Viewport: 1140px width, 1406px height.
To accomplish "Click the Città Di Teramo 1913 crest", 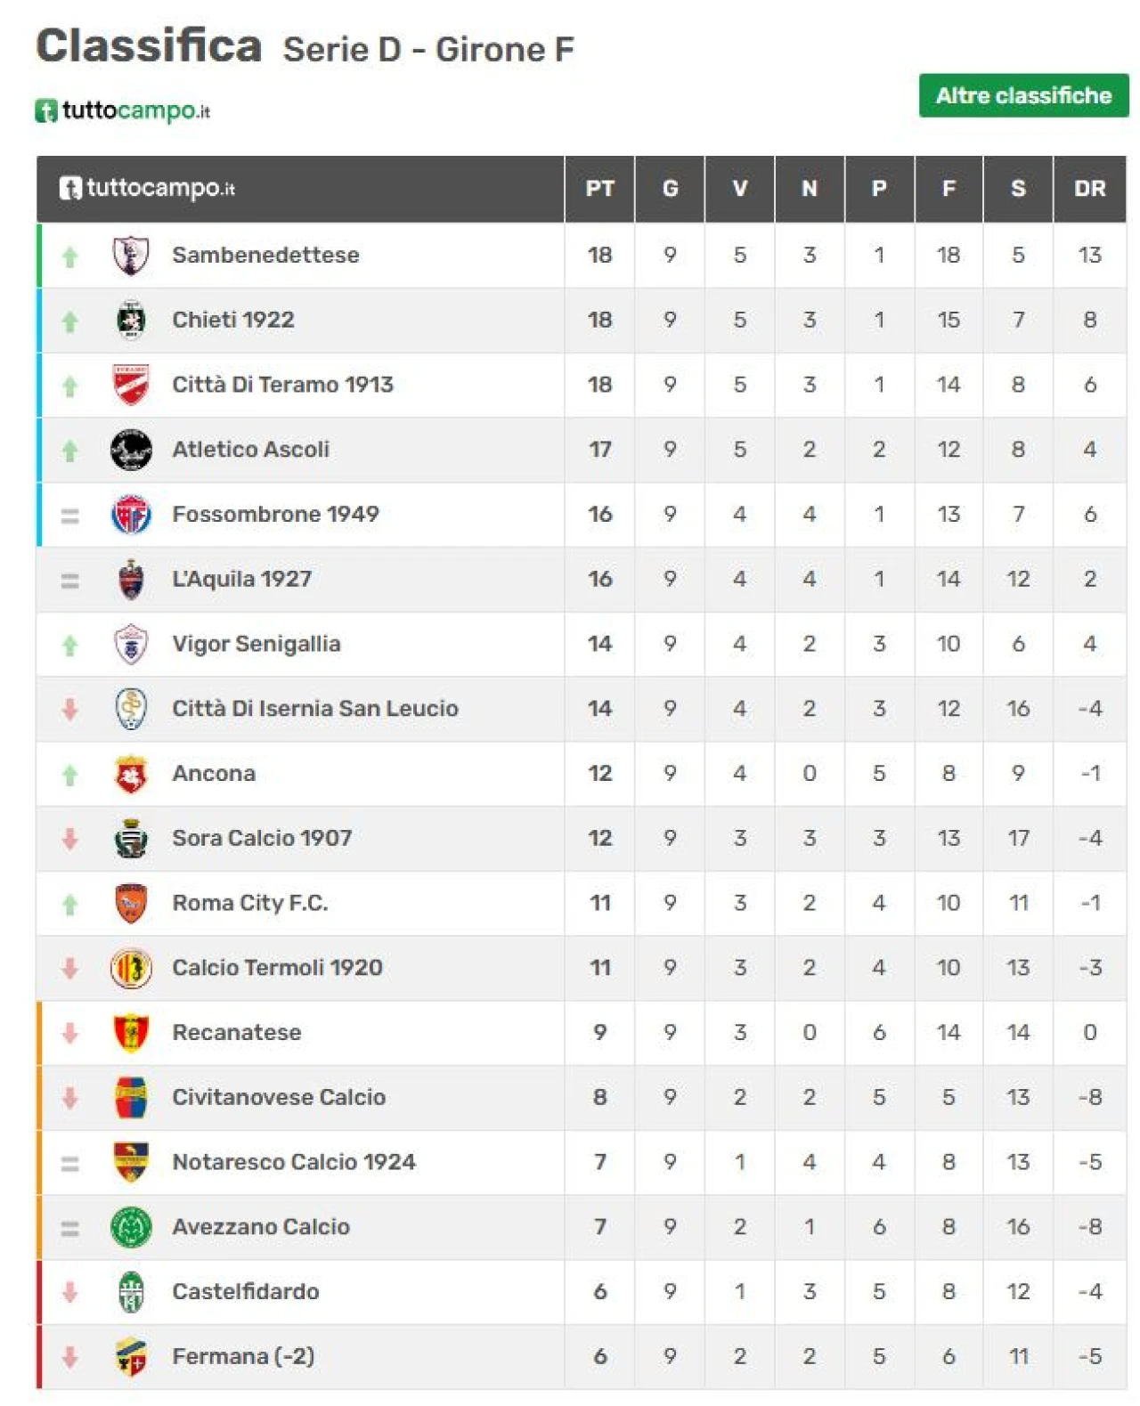I will click(131, 385).
